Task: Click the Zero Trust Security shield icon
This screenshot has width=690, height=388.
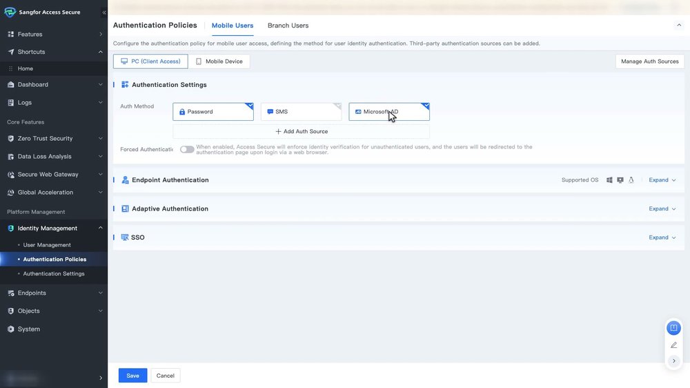Action: tap(10, 138)
